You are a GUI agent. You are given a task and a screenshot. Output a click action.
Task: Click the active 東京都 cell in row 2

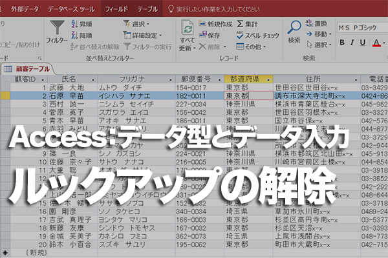[x=248, y=96]
